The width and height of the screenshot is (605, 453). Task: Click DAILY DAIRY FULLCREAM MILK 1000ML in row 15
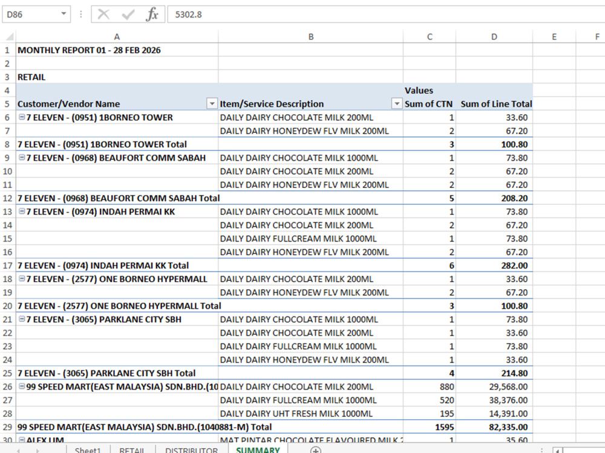[x=311, y=239]
